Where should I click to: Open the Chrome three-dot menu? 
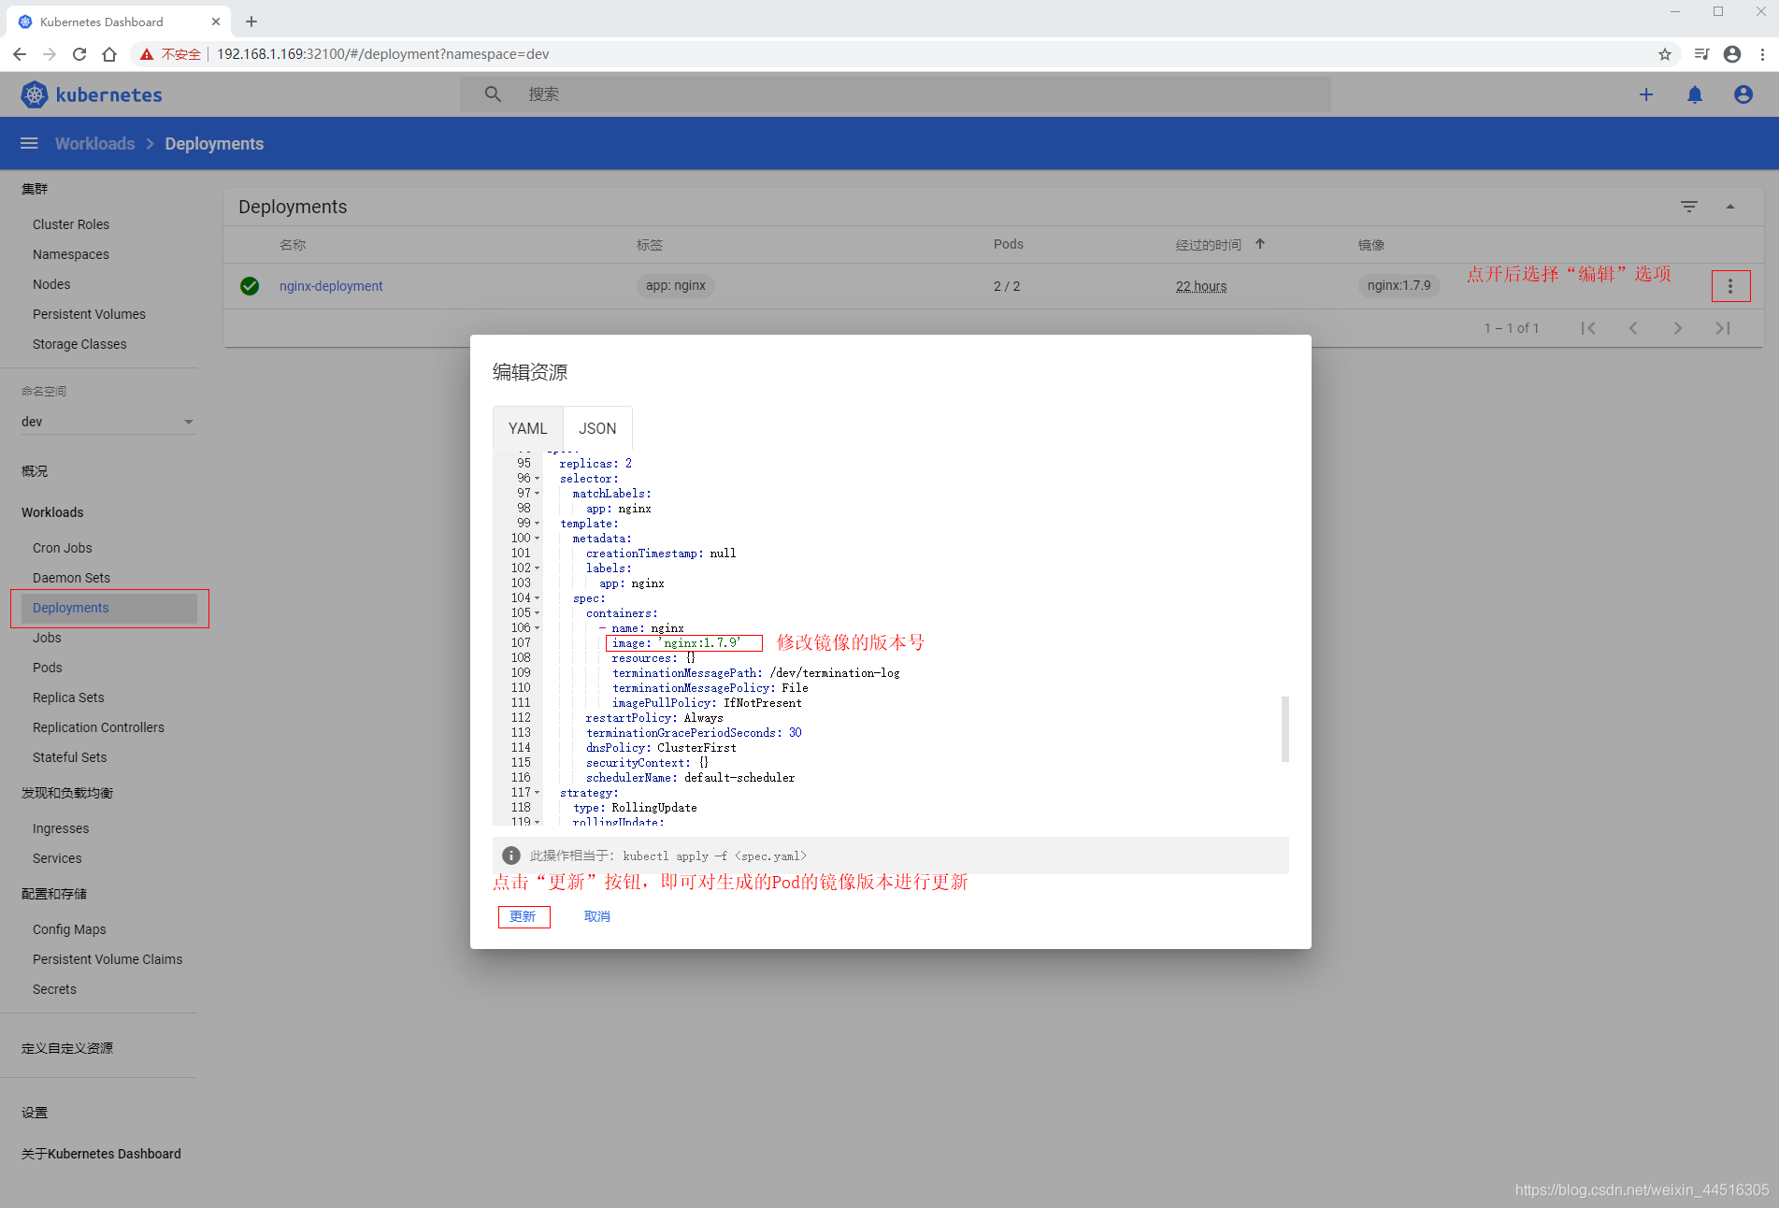(x=1762, y=54)
